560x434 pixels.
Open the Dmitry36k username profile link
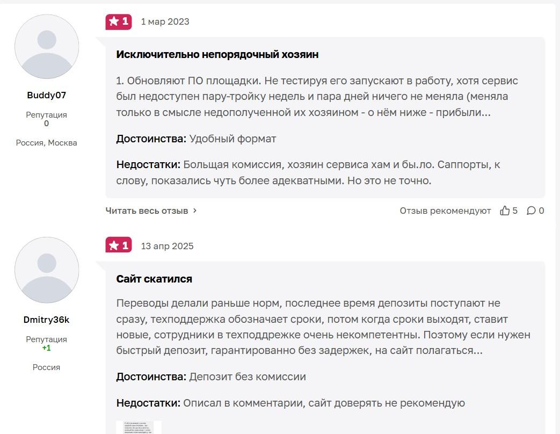47,320
